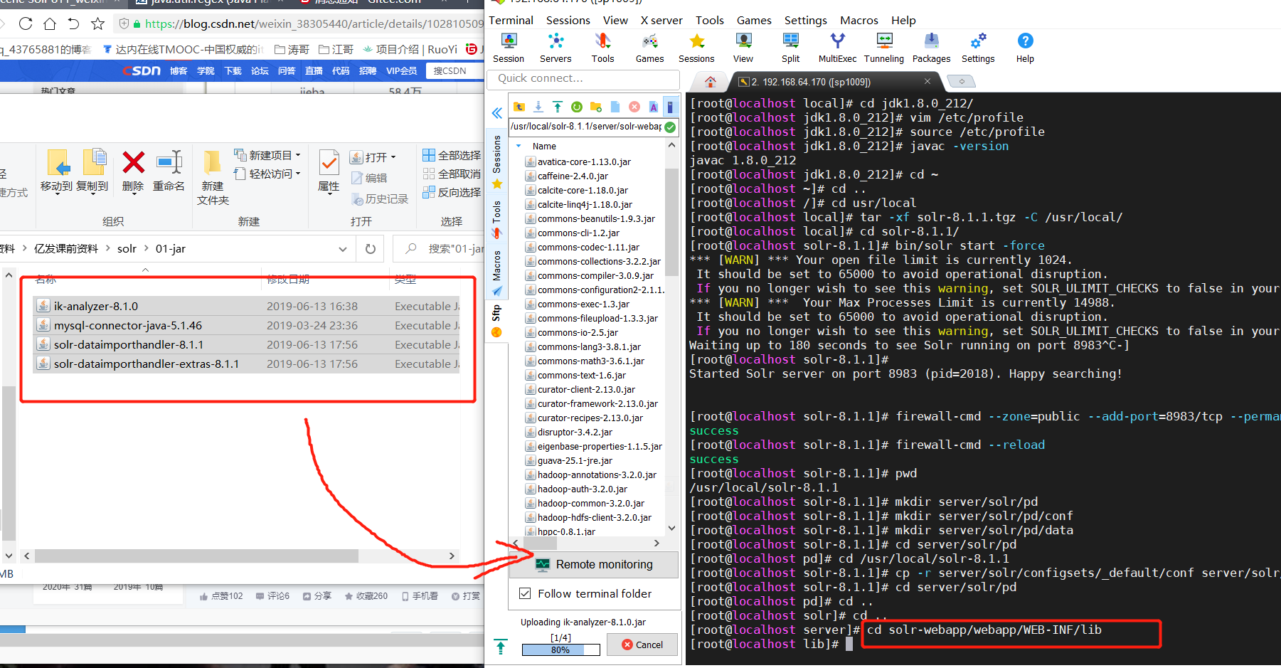
Task: Open the View toolbar icon
Action: [743, 48]
